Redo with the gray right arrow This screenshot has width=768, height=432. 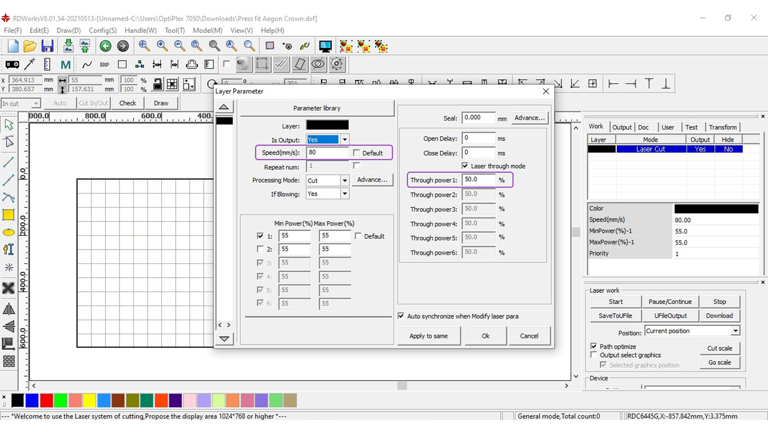click(x=123, y=46)
